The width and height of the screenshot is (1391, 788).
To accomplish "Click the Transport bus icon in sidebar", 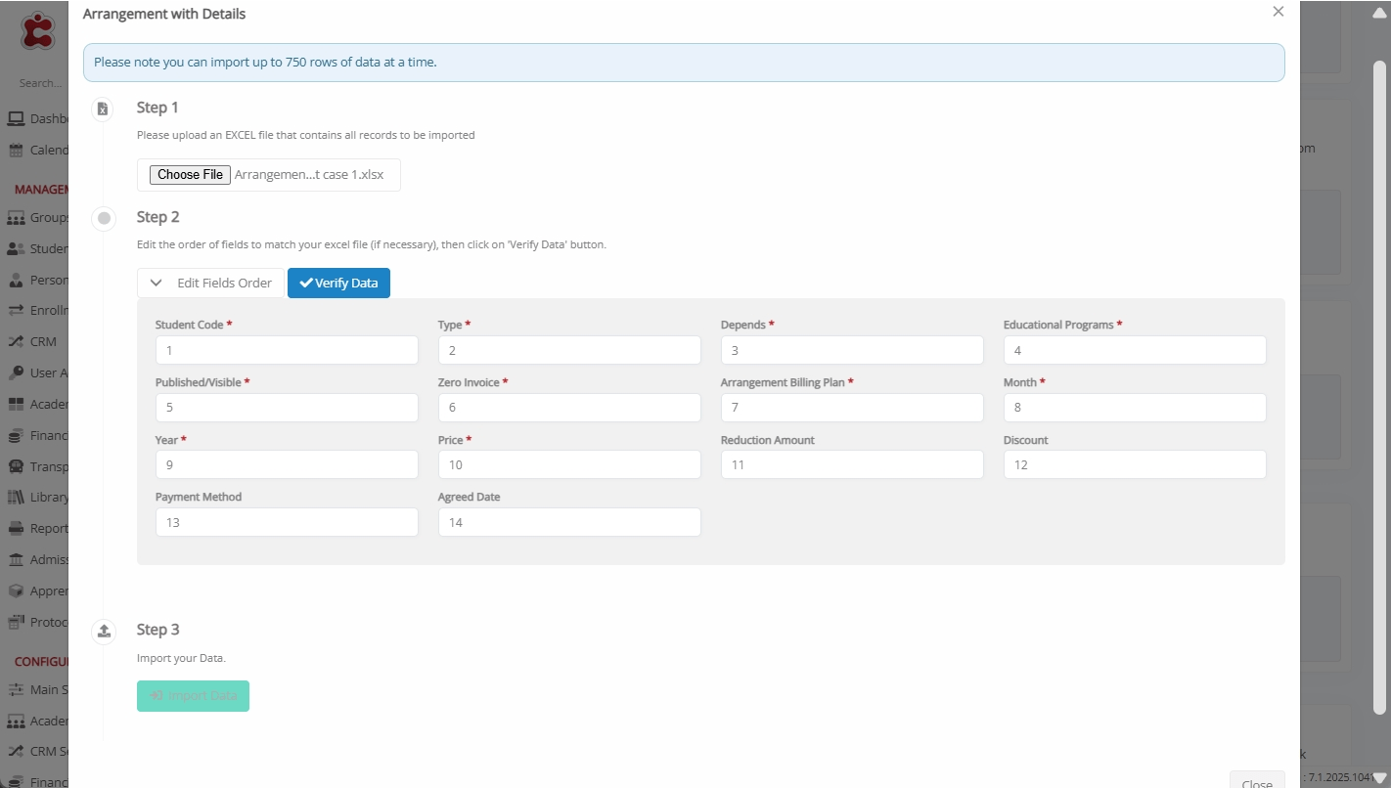I will (16, 466).
